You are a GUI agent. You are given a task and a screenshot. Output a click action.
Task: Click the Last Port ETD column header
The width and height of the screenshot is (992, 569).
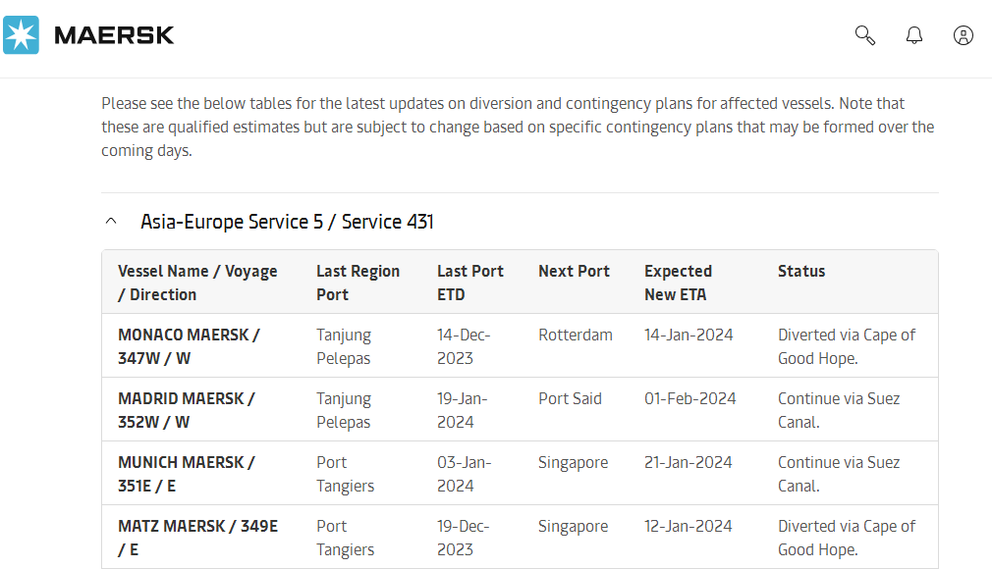pos(469,283)
